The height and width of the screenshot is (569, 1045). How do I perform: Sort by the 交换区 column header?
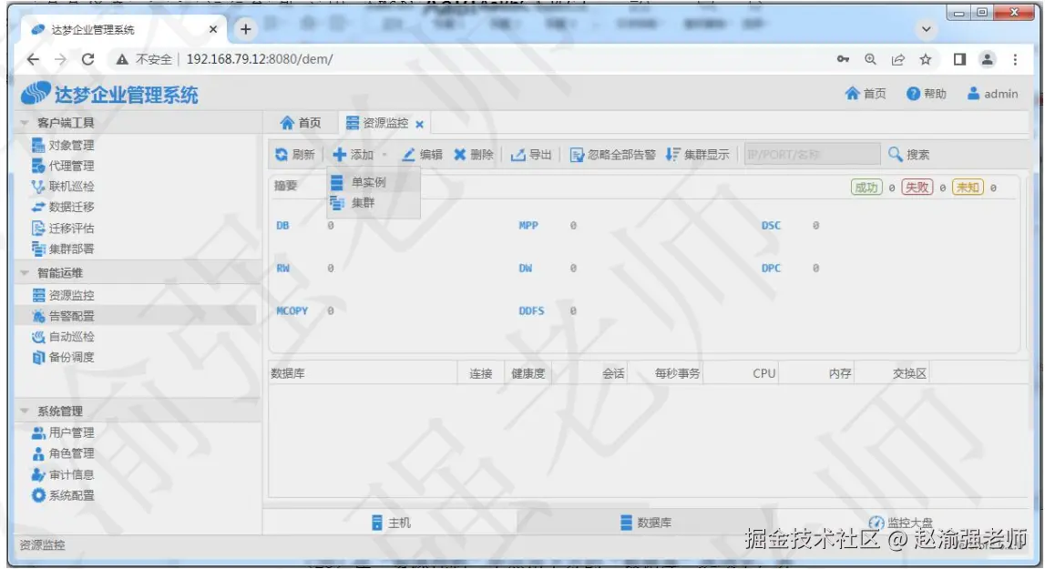892,374
